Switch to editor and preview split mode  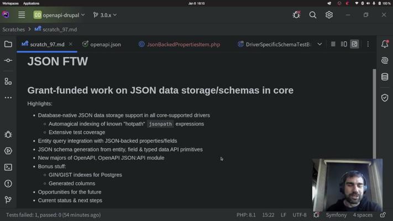point(344,44)
